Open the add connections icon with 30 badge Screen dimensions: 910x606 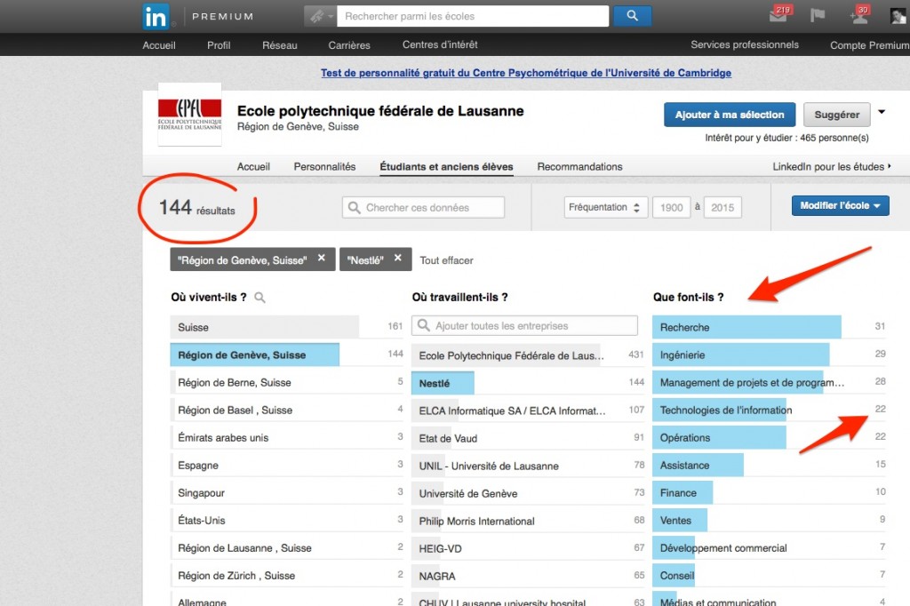859,14
